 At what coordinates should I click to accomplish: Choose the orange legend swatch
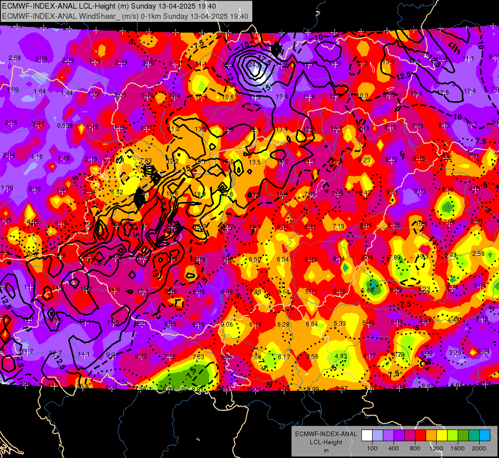tap(431, 436)
